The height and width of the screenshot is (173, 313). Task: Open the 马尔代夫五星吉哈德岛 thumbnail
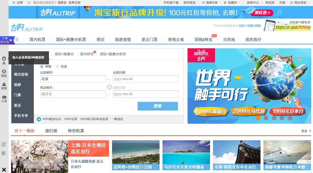pos(186,155)
